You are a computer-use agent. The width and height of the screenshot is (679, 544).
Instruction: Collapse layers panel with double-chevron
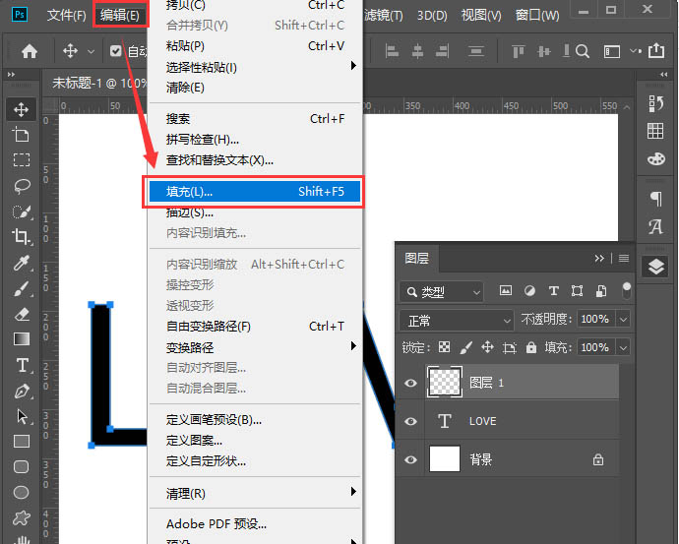599,259
